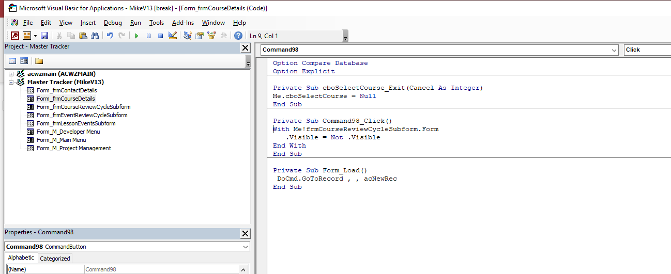The height and width of the screenshot is (274, 671).
Task: Click the Toggle Folders icon in the Project panel
Action: [39, 61]
